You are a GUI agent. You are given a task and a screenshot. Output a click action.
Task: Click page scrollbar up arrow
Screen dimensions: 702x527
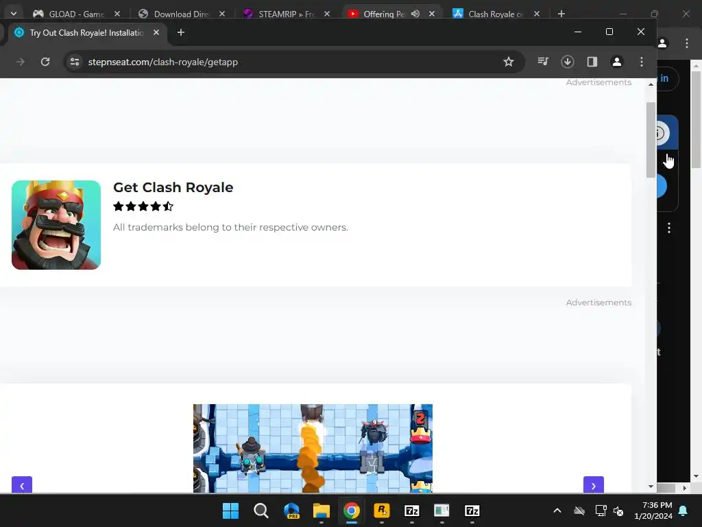[651, 84]
